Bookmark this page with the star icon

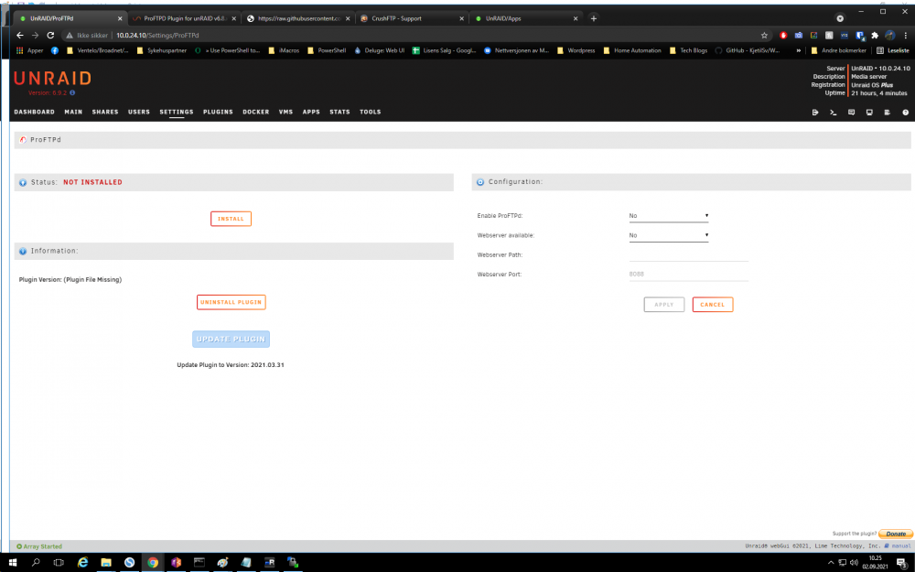point(764,35)
